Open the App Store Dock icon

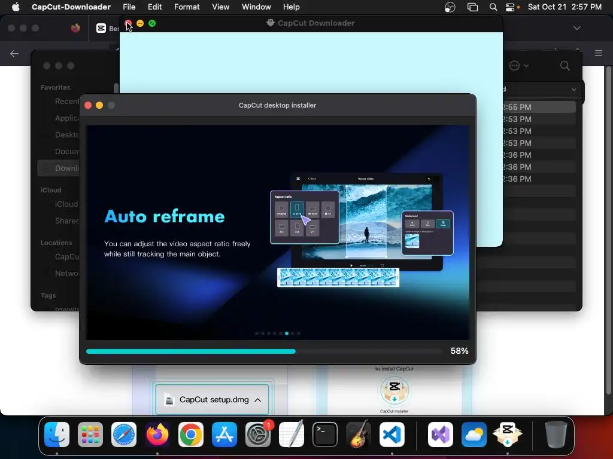point(224,434)
